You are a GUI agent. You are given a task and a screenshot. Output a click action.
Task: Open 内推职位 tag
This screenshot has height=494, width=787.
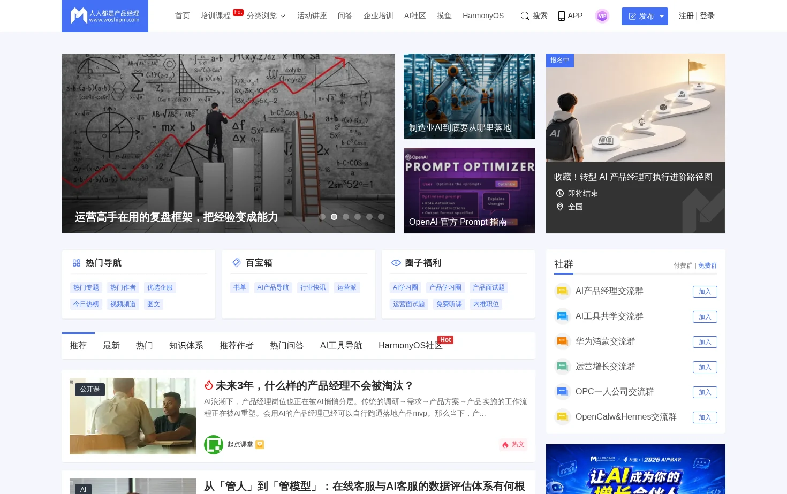coord(486,304)
